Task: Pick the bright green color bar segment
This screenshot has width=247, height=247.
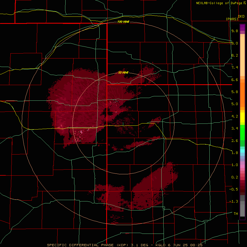Action: [242, 133]
